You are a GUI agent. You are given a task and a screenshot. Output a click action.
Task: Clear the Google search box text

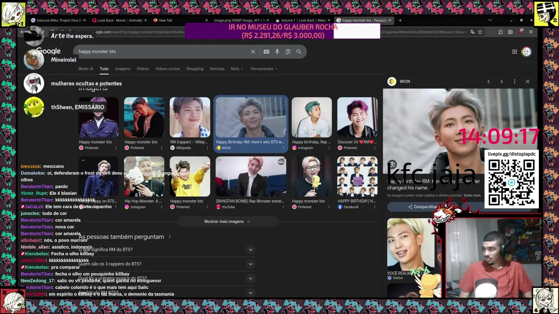click(253, 51)
